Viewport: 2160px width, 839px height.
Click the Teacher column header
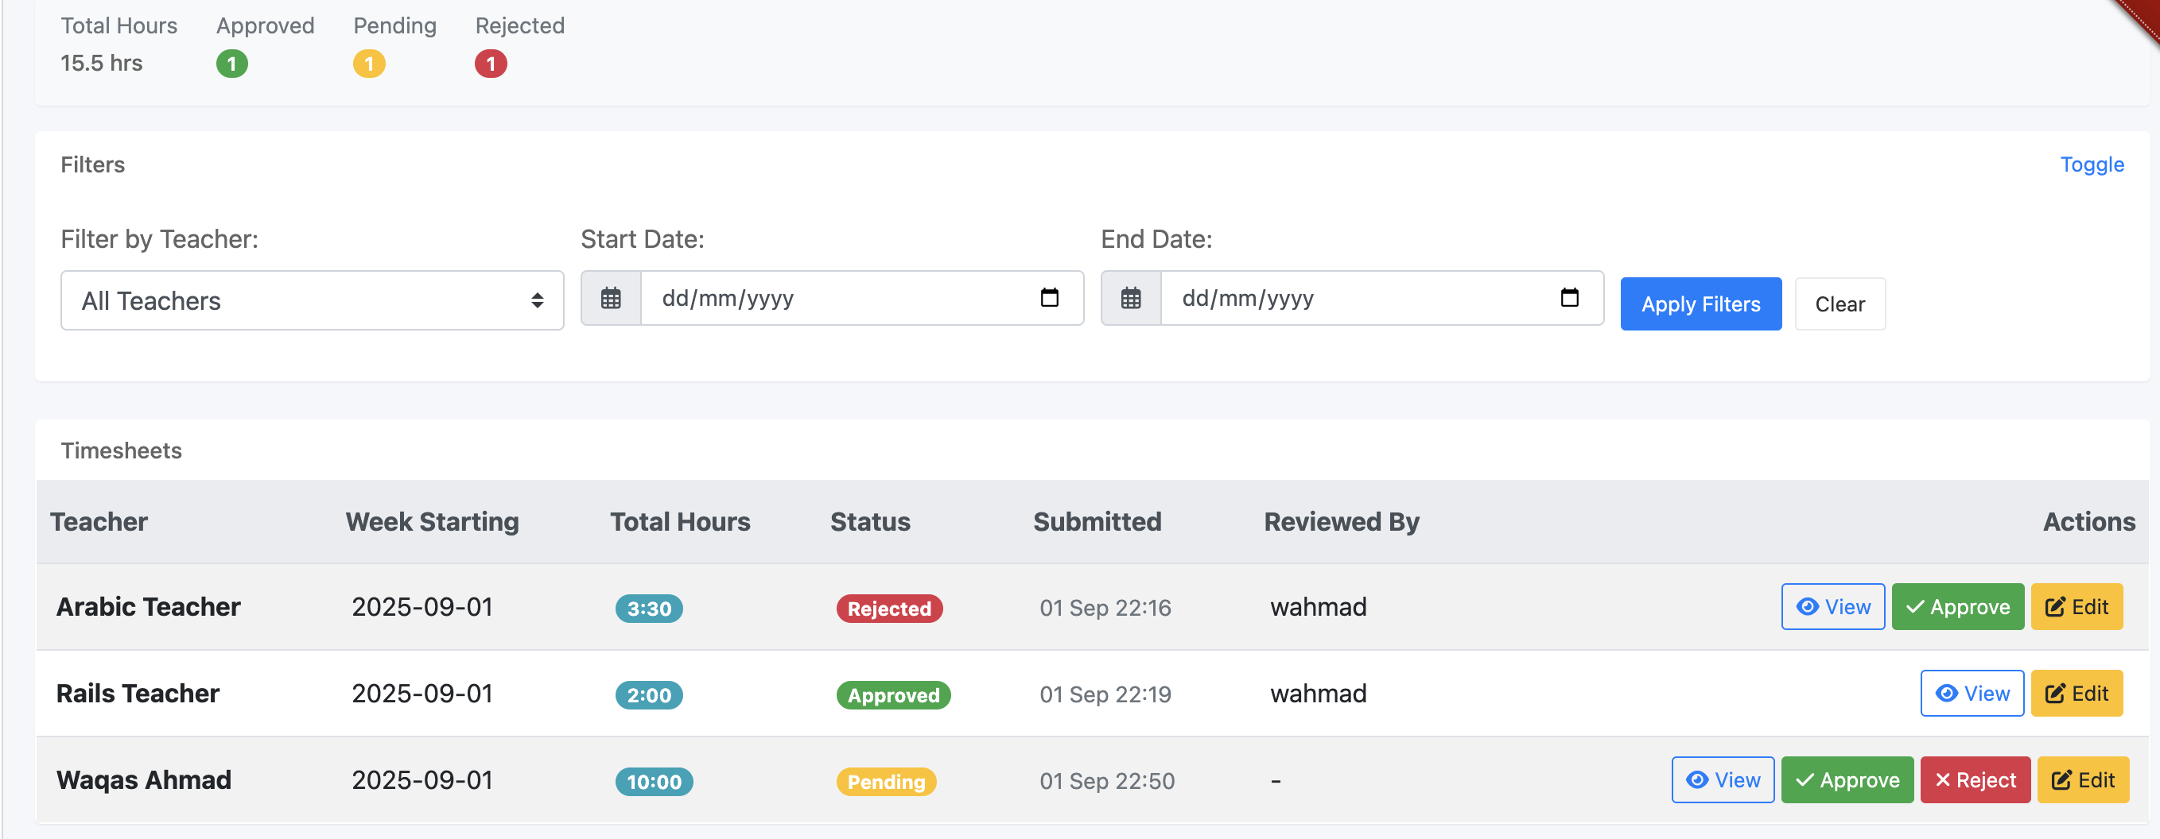coord(99,522)
